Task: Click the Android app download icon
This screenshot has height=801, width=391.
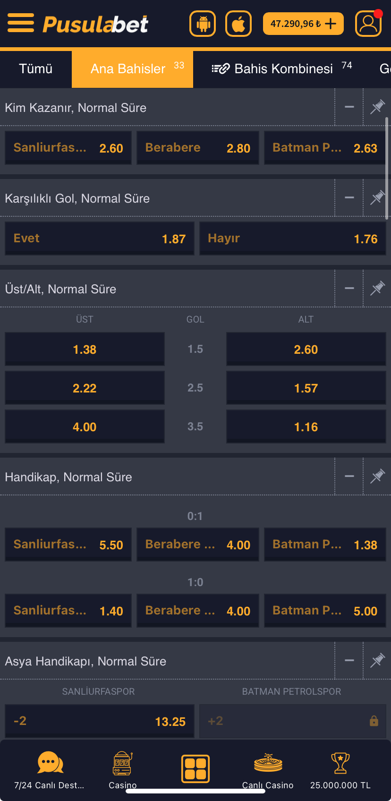Action: point(202,23)
